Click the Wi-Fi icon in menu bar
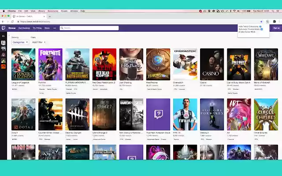The width and height of the screenshot is (282, 176). tap(234, 11)
